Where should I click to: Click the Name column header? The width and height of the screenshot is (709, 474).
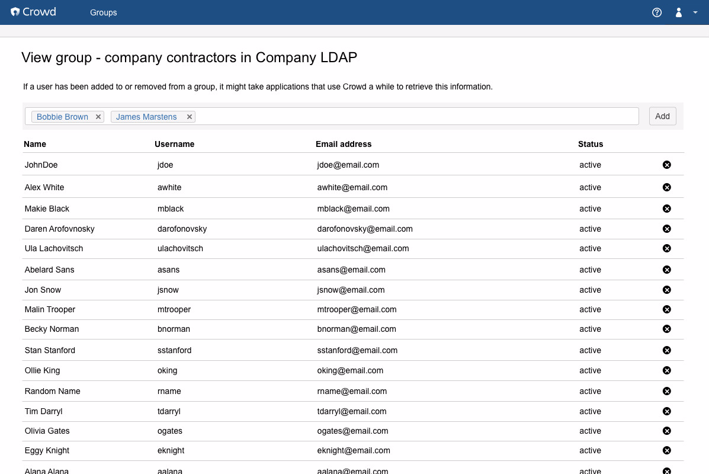tap(35, 144)
